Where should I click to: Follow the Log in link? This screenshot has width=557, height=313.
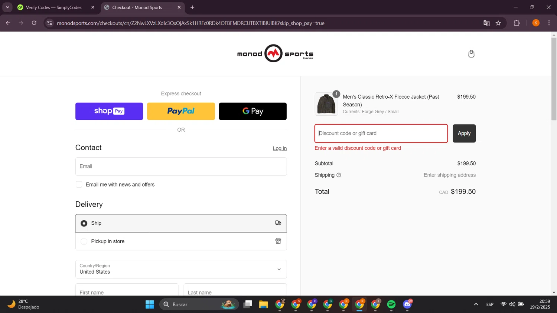(280, 148)
